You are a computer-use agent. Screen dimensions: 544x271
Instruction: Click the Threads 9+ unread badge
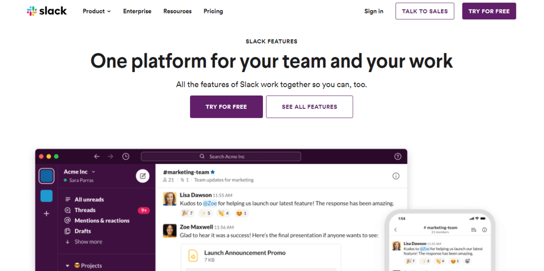144,210
